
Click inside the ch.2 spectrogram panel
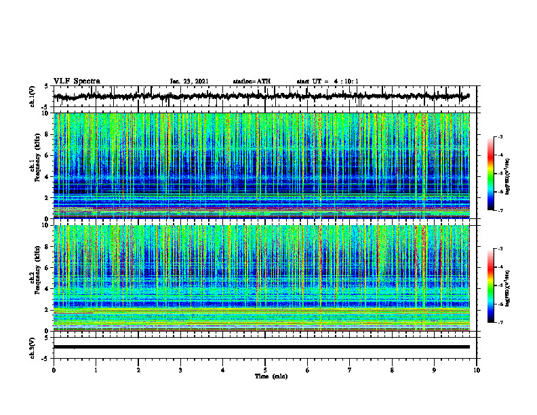(x=261, y=278)
